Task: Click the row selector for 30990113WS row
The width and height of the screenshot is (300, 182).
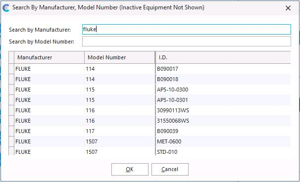Action: click(11, 110)
